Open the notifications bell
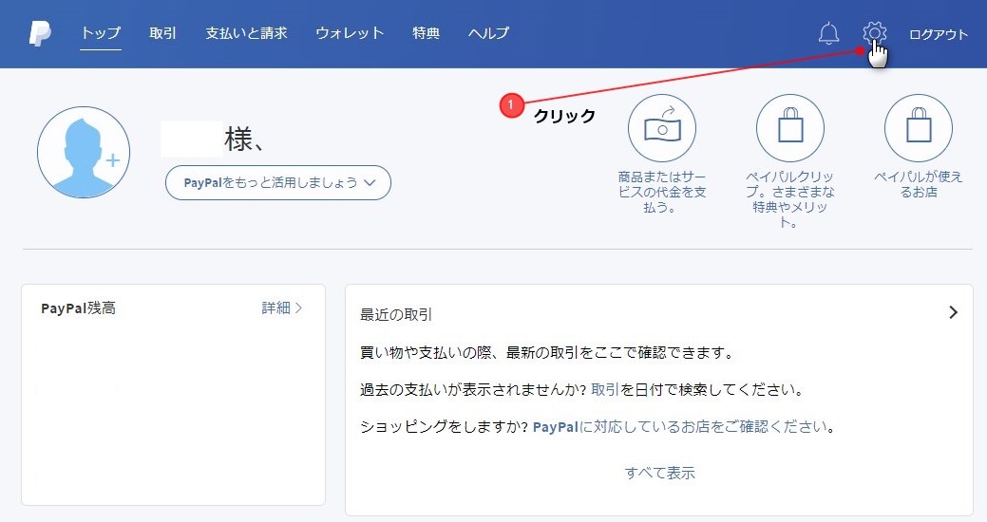 (x=828, y=33)
